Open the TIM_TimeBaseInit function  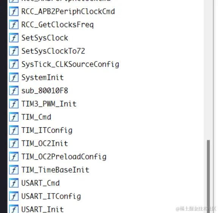(x=55, y=170)
